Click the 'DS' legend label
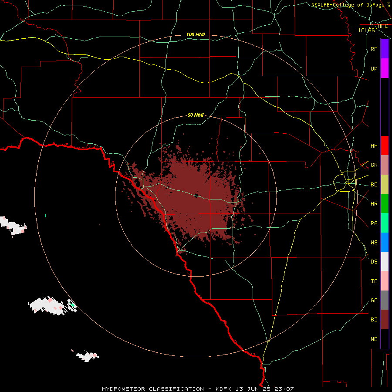Viewport: 392px width, 392px height. 374,262
